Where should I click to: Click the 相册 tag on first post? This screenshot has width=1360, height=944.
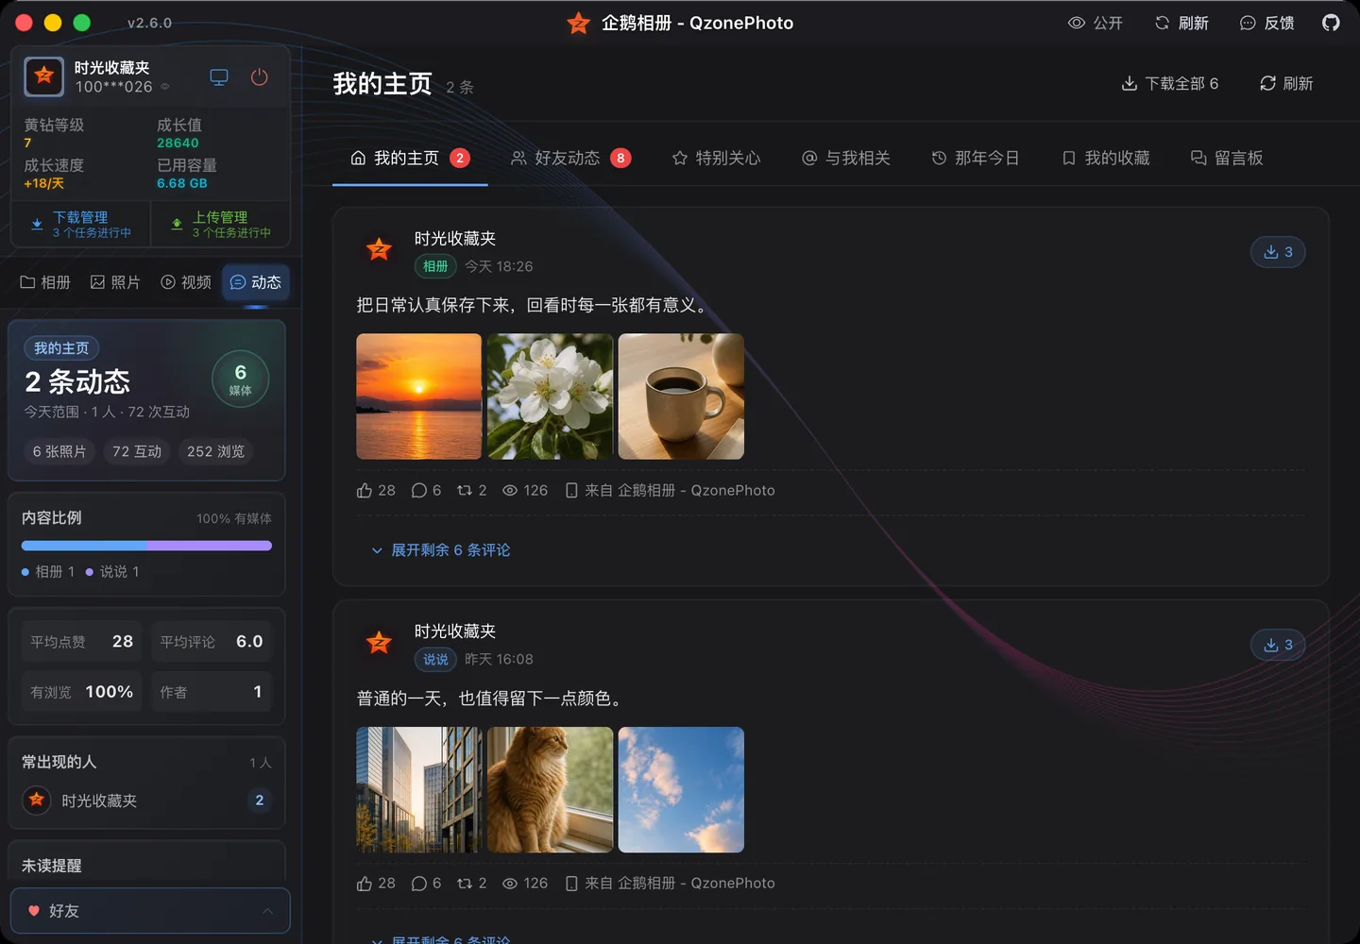point(435,266)
